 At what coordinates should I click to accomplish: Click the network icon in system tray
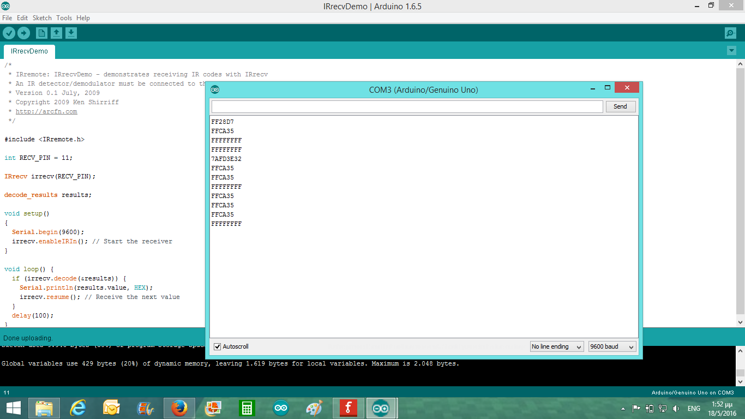pyautogui.click(x=663, y=408)
